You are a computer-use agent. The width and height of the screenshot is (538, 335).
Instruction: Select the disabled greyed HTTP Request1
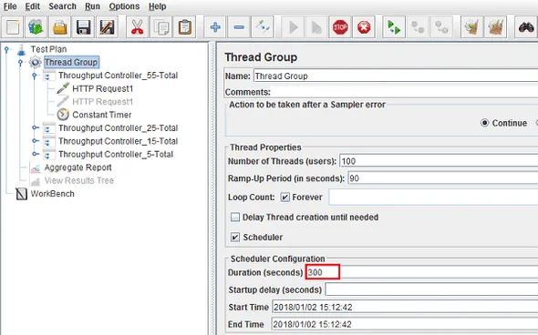tap(103, 102)
